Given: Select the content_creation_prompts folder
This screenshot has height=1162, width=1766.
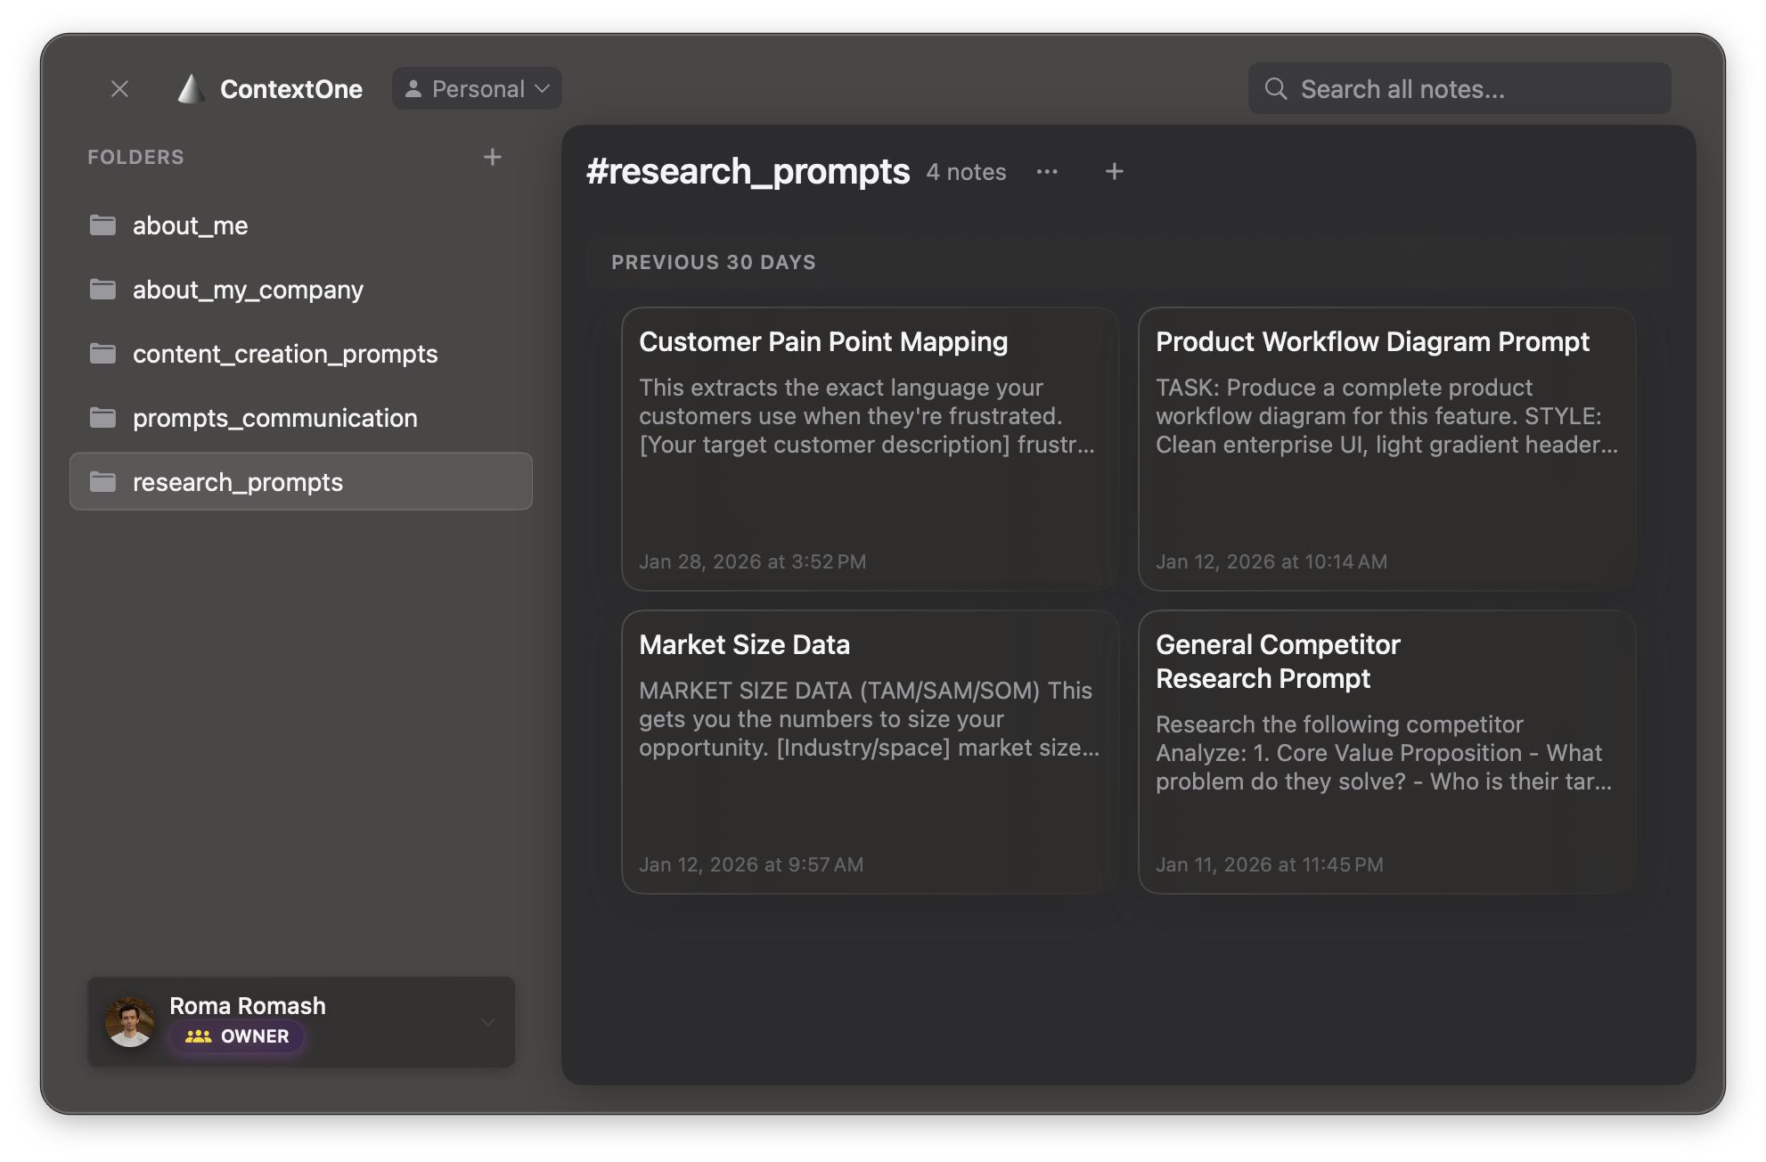Looking at the screenshot, I should [285, 354].
